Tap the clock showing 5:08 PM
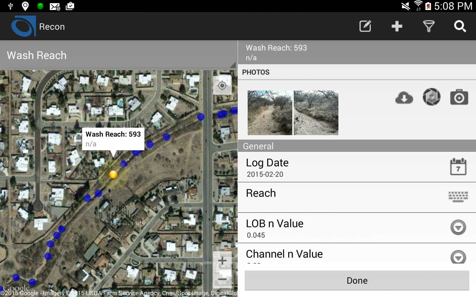The height and width of the screenshot is (297, 476). click(x=453, y=6)
